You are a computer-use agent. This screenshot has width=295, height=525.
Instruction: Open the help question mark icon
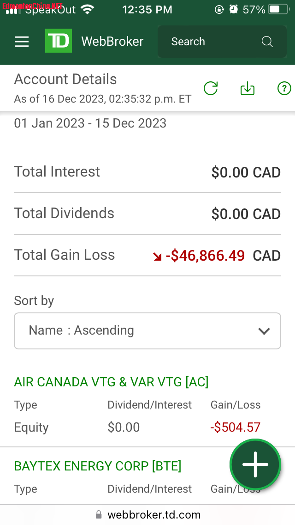pos(284,88)
